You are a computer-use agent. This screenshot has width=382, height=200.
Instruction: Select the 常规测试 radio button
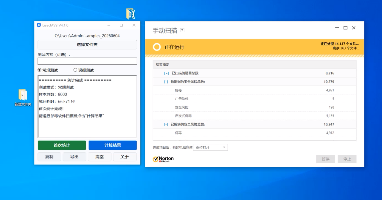pyautogui.click(x=39, y=70)
